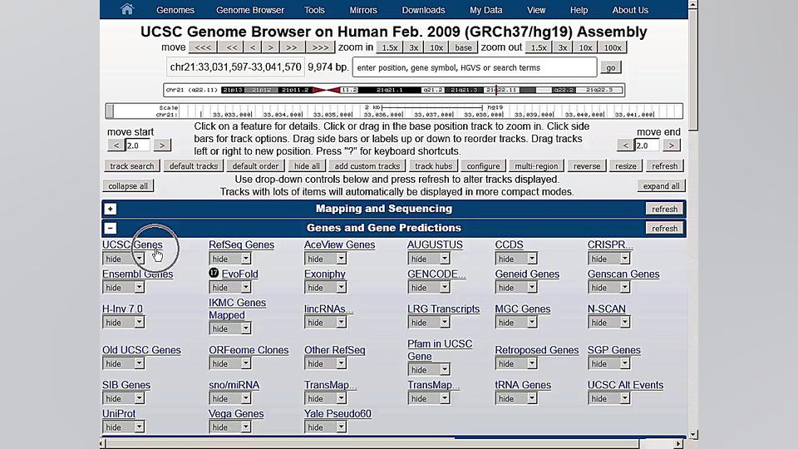Viewport: 798px width, 449px height.
Task: Zoom in 1.5x
Action: (390, 47)
